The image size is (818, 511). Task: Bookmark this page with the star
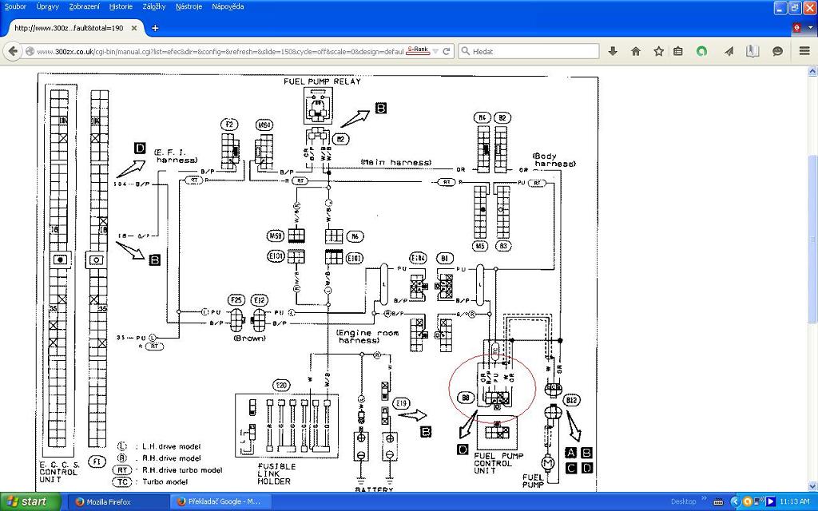pos(658,51)
